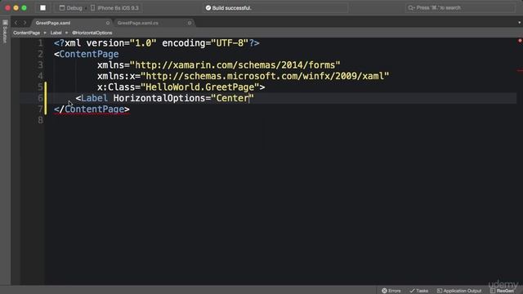
Task: Open the Debug configuration selector
Action: coord(71,7)
